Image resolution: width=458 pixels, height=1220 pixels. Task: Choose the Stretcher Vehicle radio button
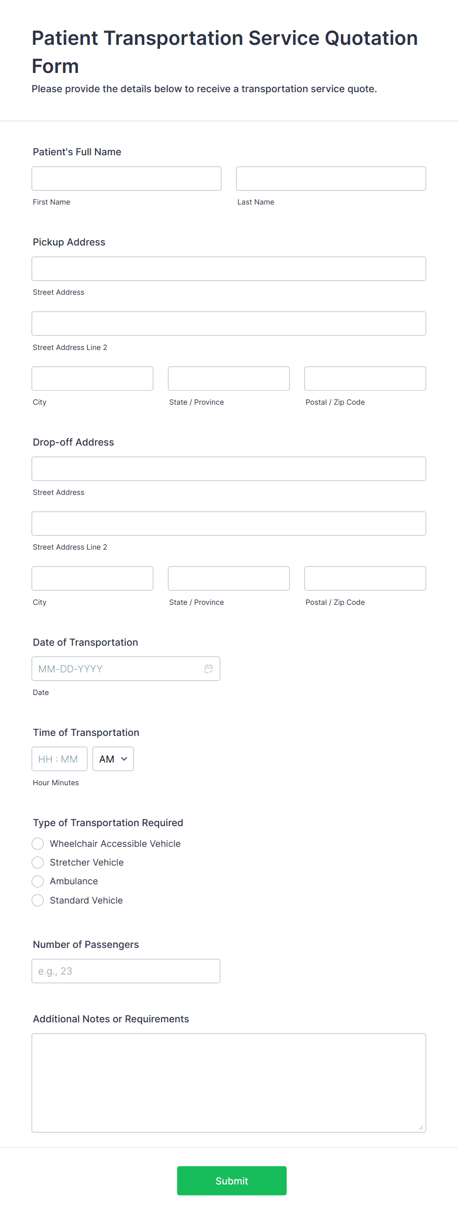click(x=37, y=862)
